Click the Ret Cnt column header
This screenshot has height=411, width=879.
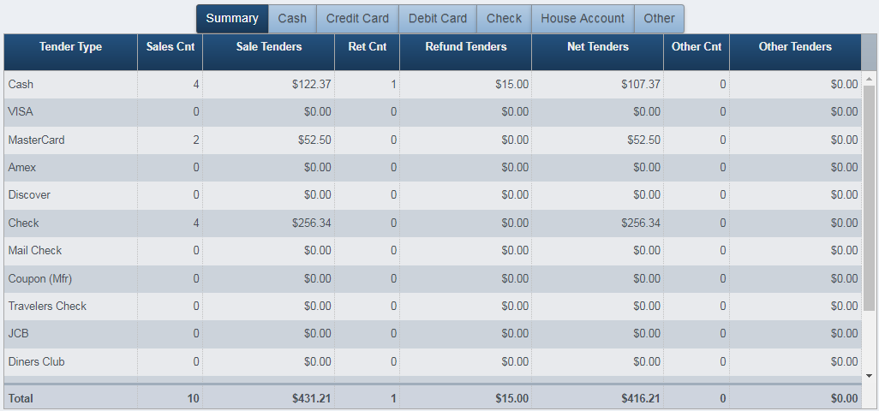tap(367, 47)
